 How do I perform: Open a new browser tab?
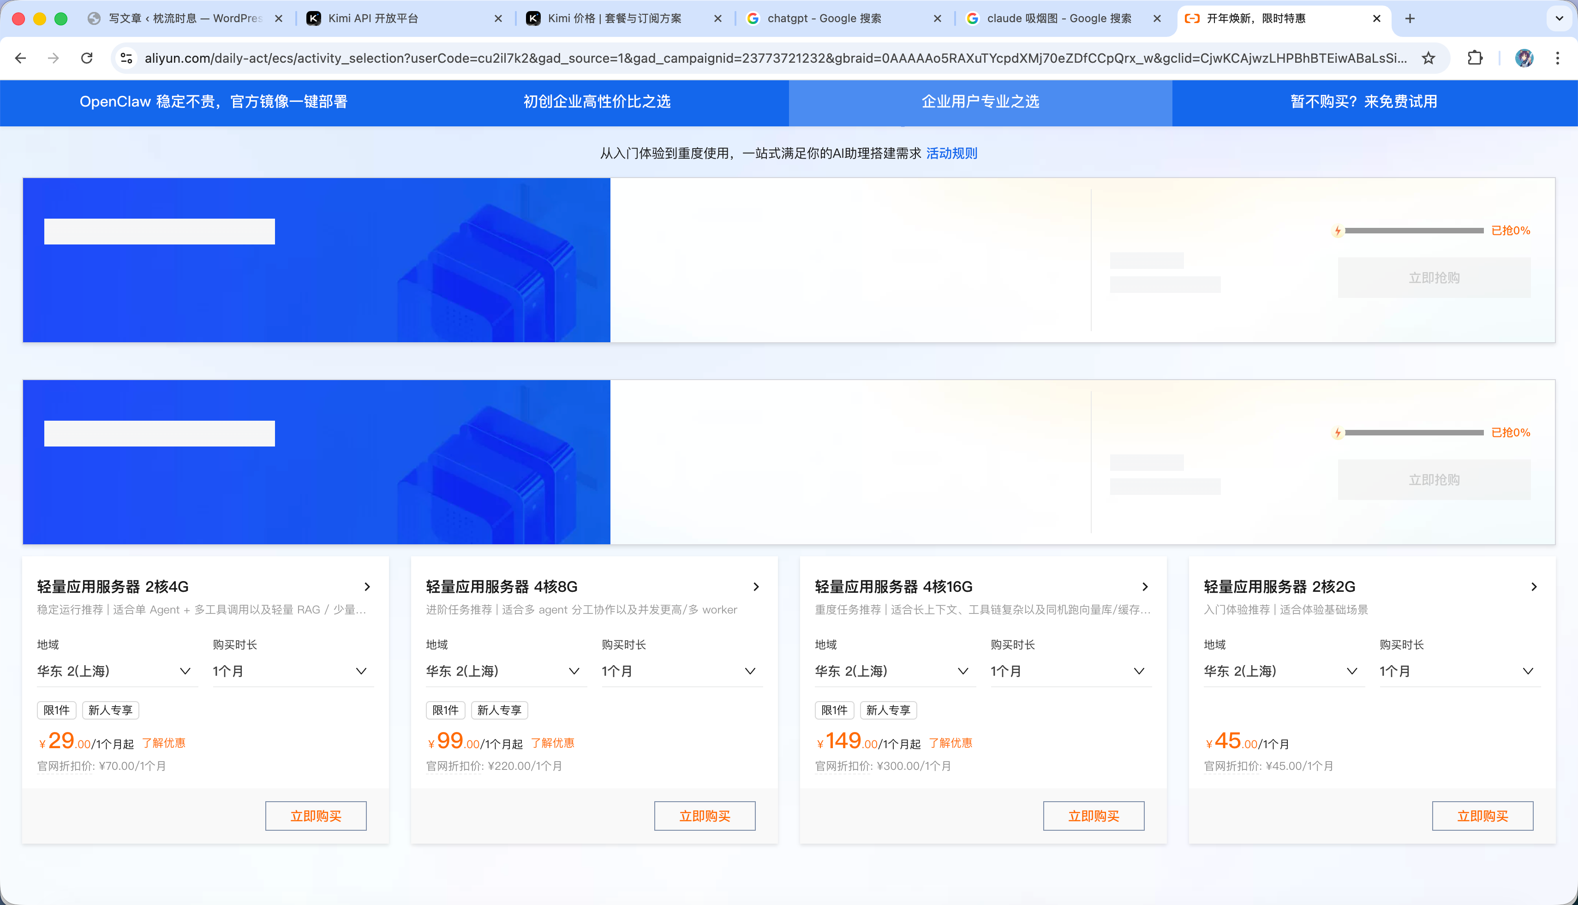1410,18
